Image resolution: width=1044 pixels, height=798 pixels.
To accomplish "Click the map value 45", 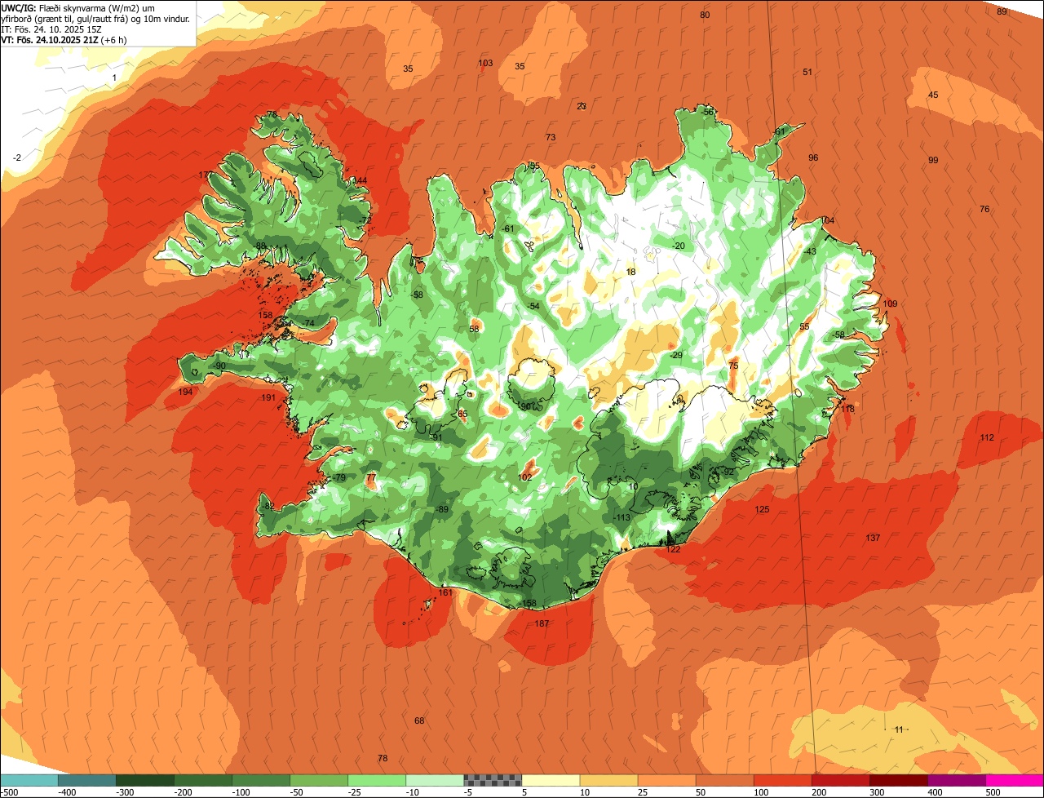I will (x=933, y=95).
